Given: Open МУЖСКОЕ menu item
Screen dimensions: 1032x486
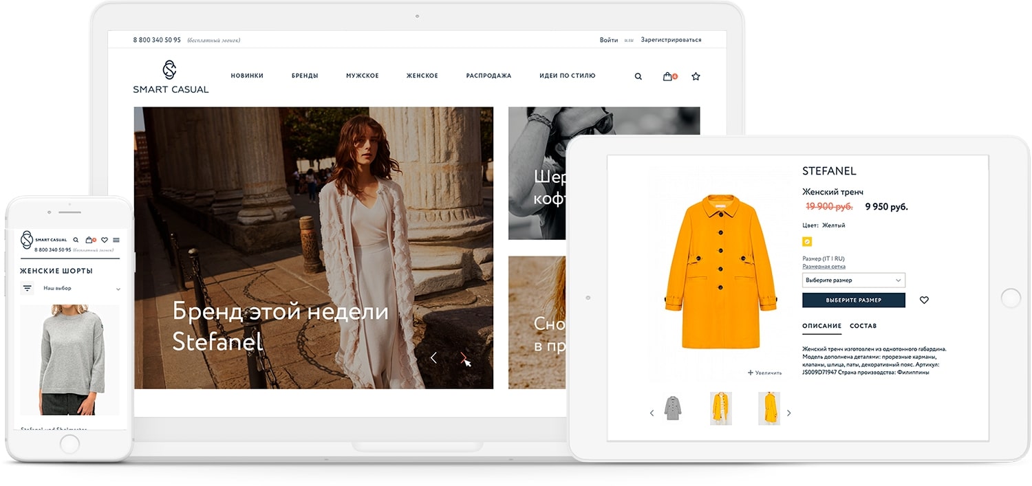Looking at the screenshot, I should [363, 76].
